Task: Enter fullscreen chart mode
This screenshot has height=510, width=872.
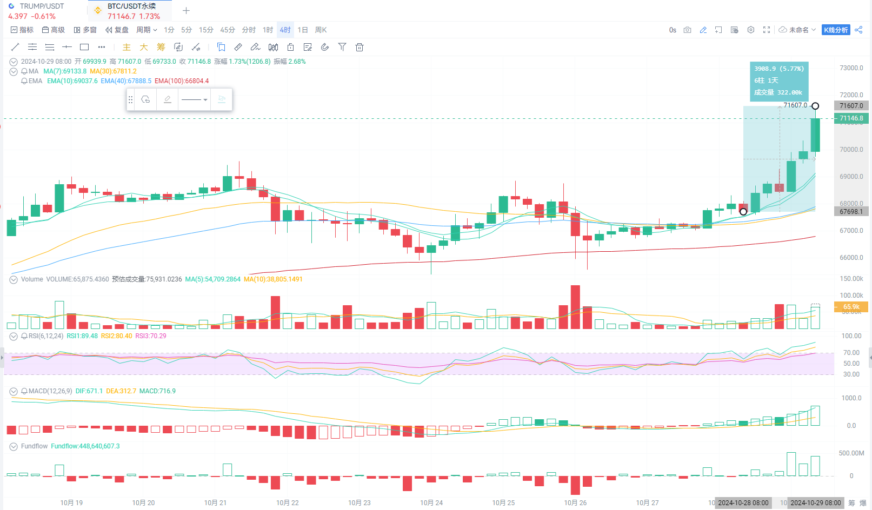Action: 767,30
